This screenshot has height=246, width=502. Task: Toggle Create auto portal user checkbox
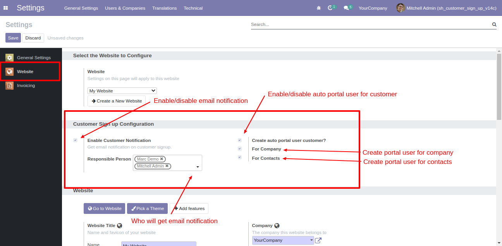click(240, 140)
